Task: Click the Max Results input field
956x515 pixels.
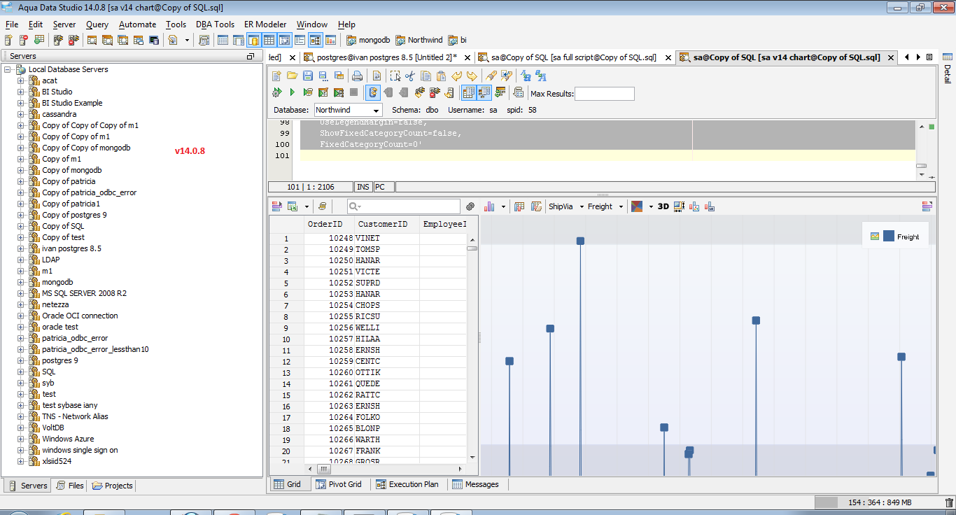Action: click(x=604, y=94)
